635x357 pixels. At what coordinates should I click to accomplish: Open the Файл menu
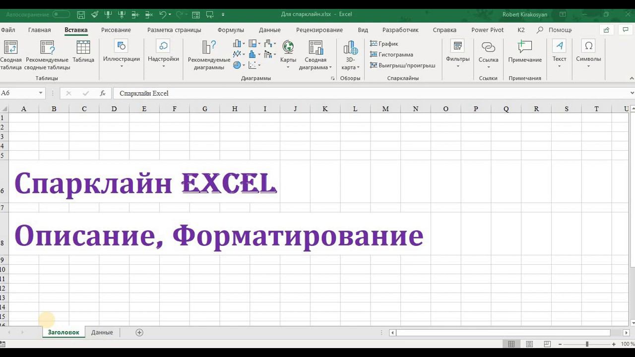(x=8, y=30)
